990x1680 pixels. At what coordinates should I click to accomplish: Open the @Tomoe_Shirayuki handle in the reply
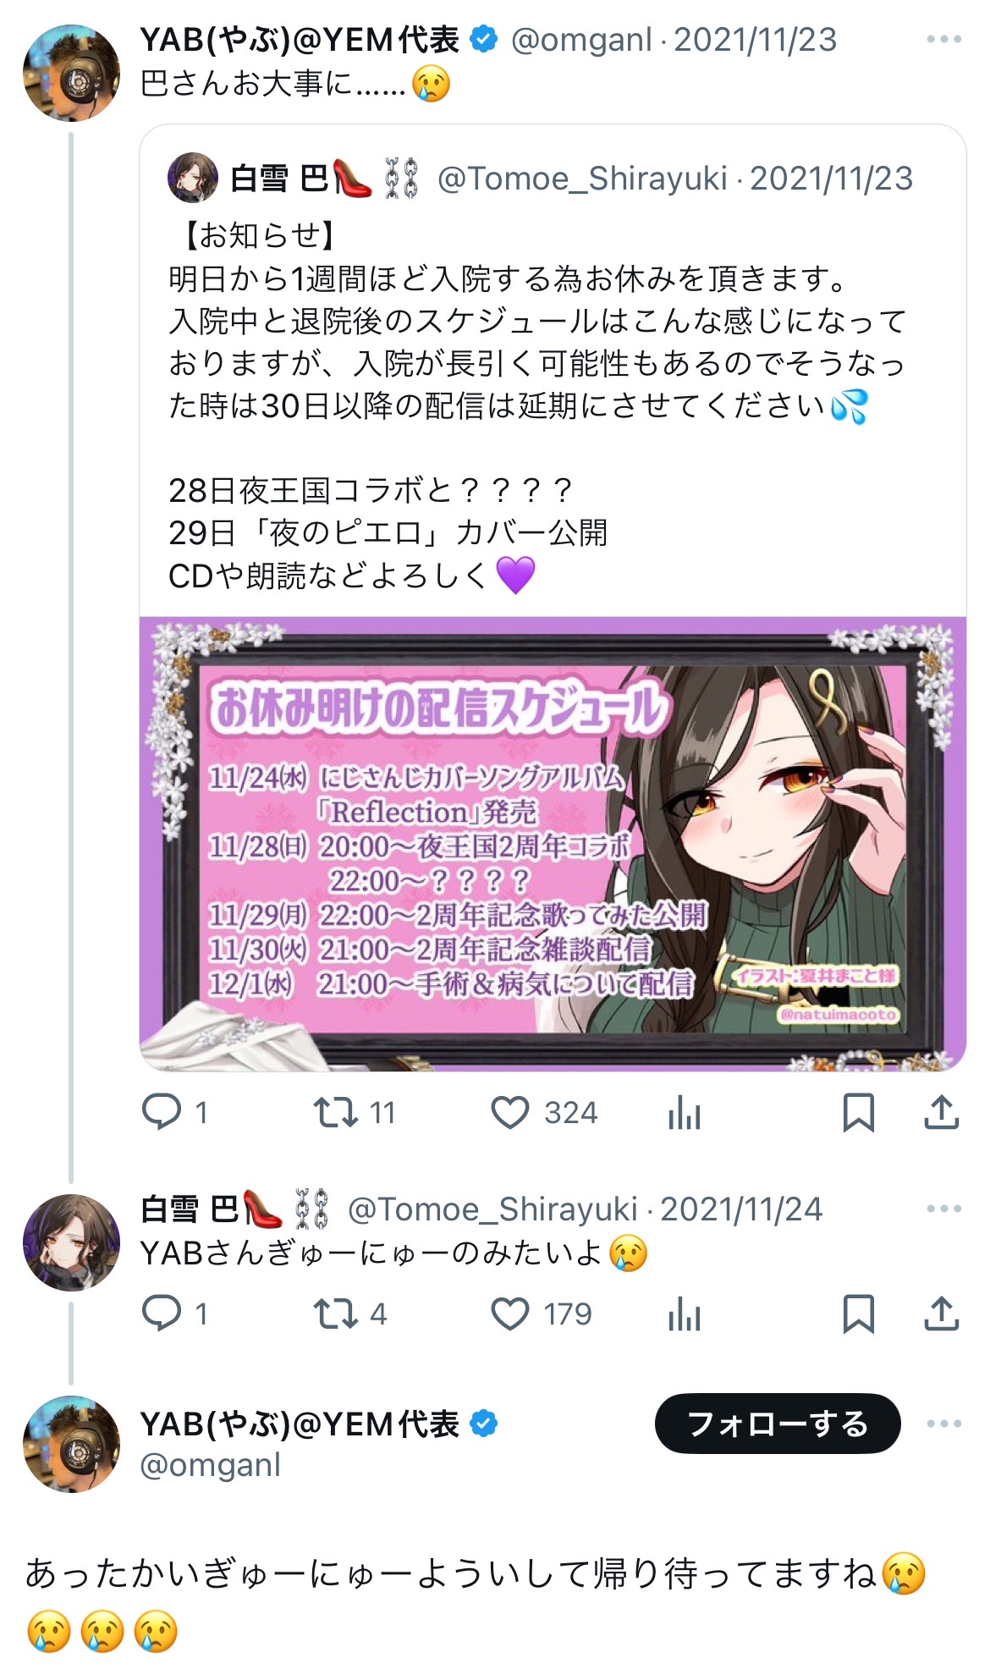tap(492, 1209)
